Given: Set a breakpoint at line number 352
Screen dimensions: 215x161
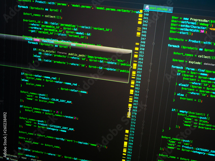Looking at the screenshot, I should tap(141, 56).
